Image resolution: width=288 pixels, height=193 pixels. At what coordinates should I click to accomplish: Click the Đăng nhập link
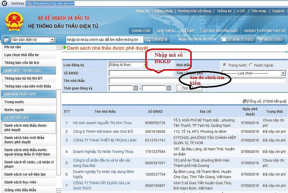tap(163, 11)
